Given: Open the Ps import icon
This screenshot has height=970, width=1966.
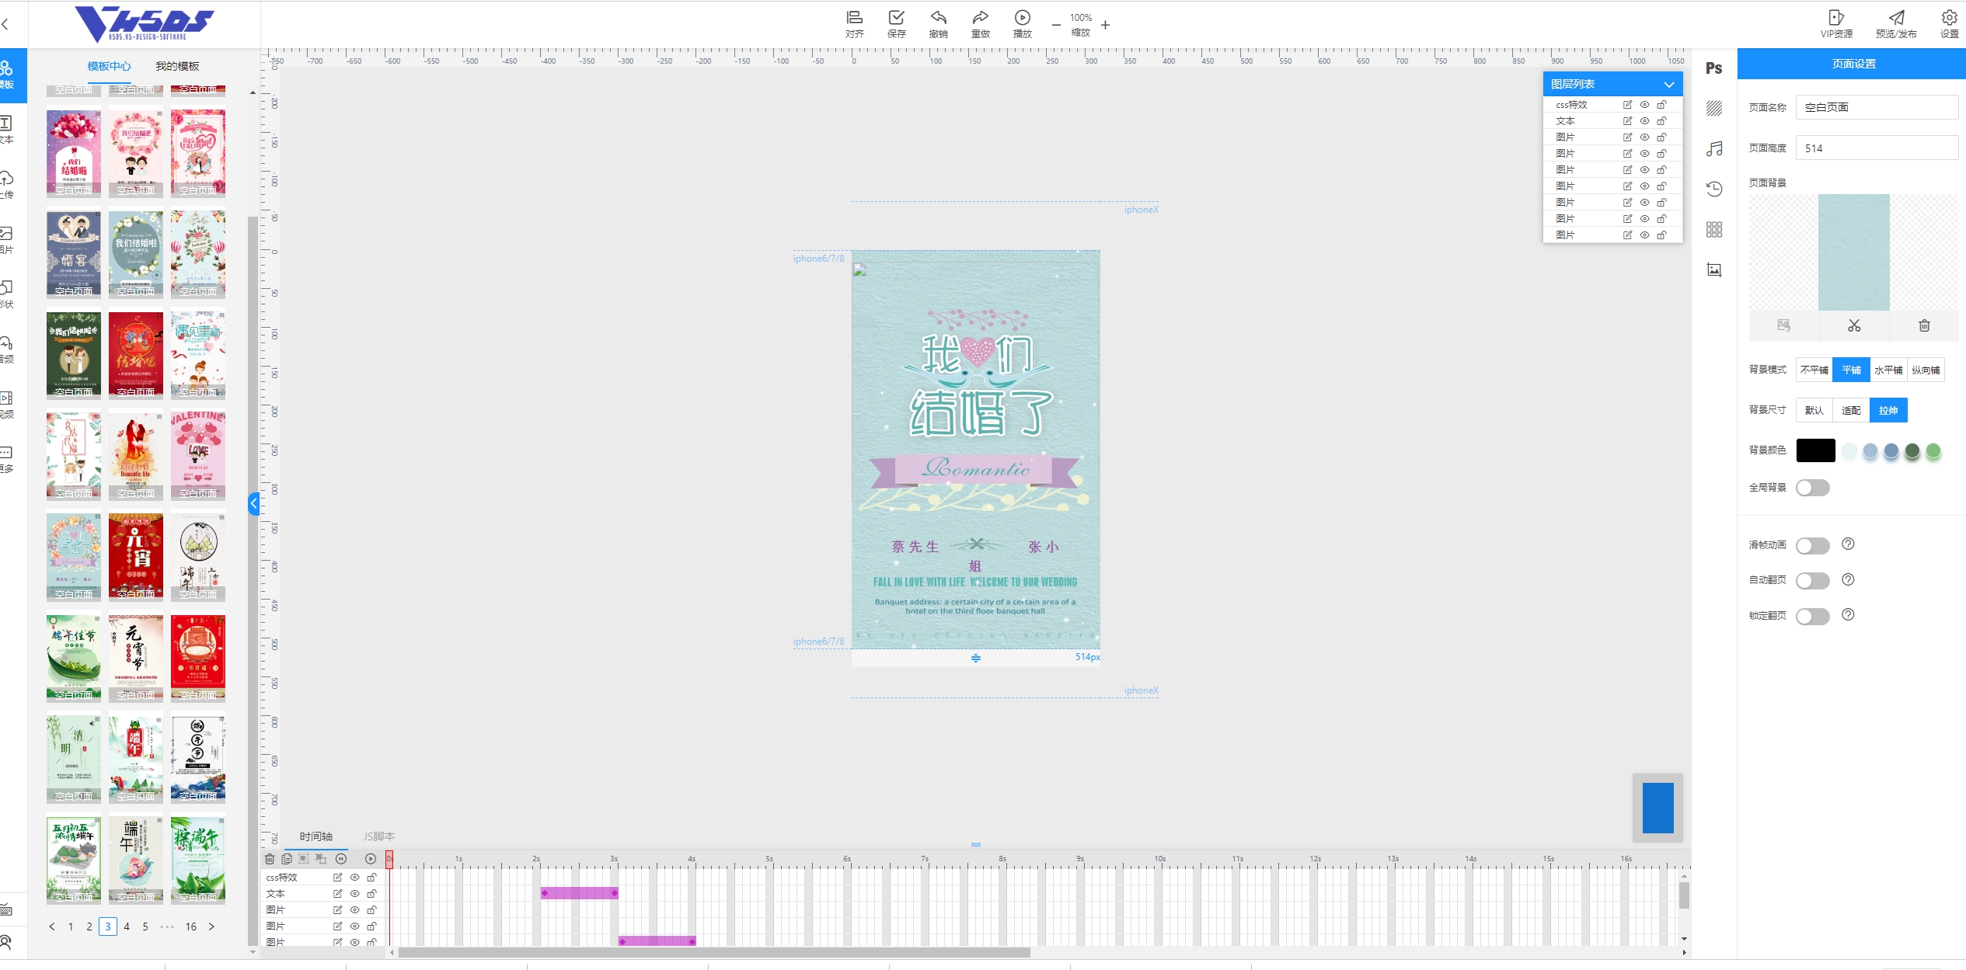Looking at the screenshot, I should point(1713,68).
